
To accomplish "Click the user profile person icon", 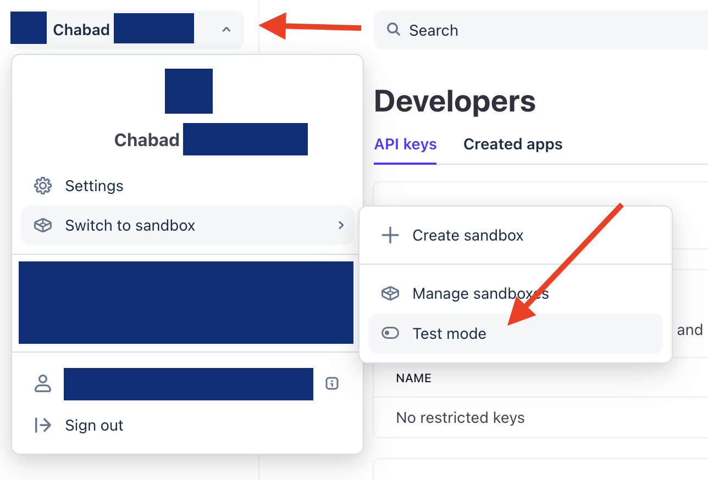I will [x=43, y=383].
